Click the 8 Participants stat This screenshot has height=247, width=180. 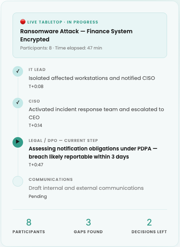(29, 226)
